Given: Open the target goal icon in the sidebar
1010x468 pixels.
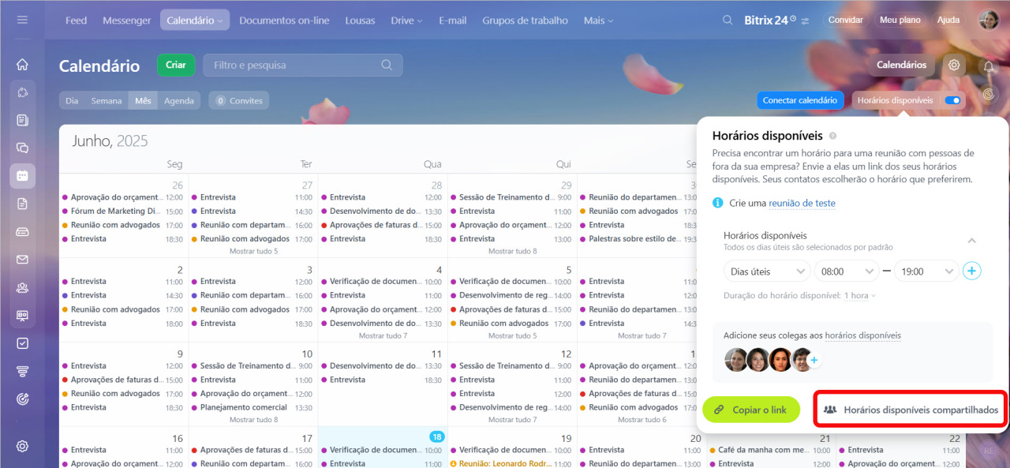Looking at the screenshot, I should coord(22,399).
